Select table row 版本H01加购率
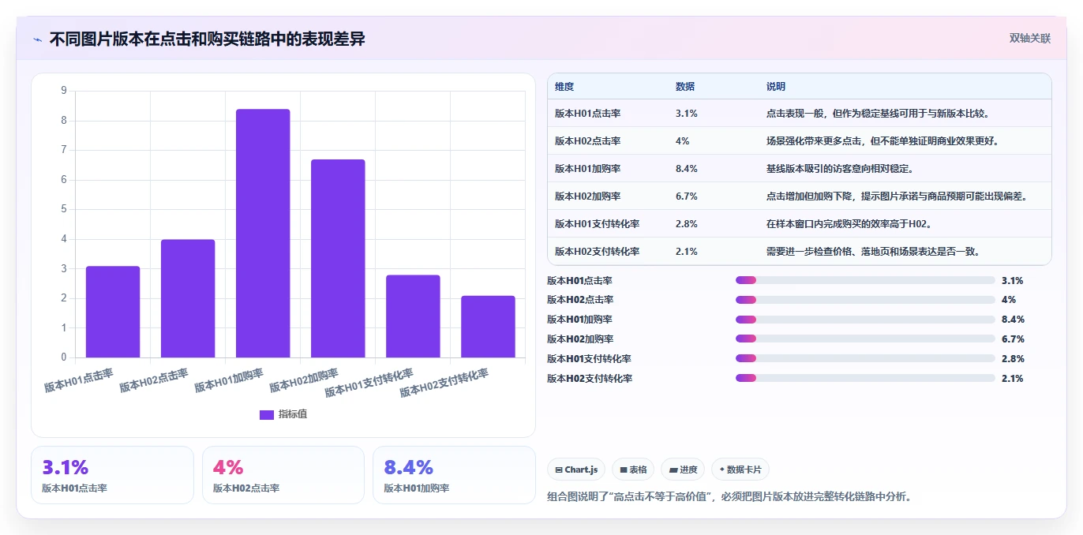The width and height of the screenshot is (1083, 535). pos(800,169)
